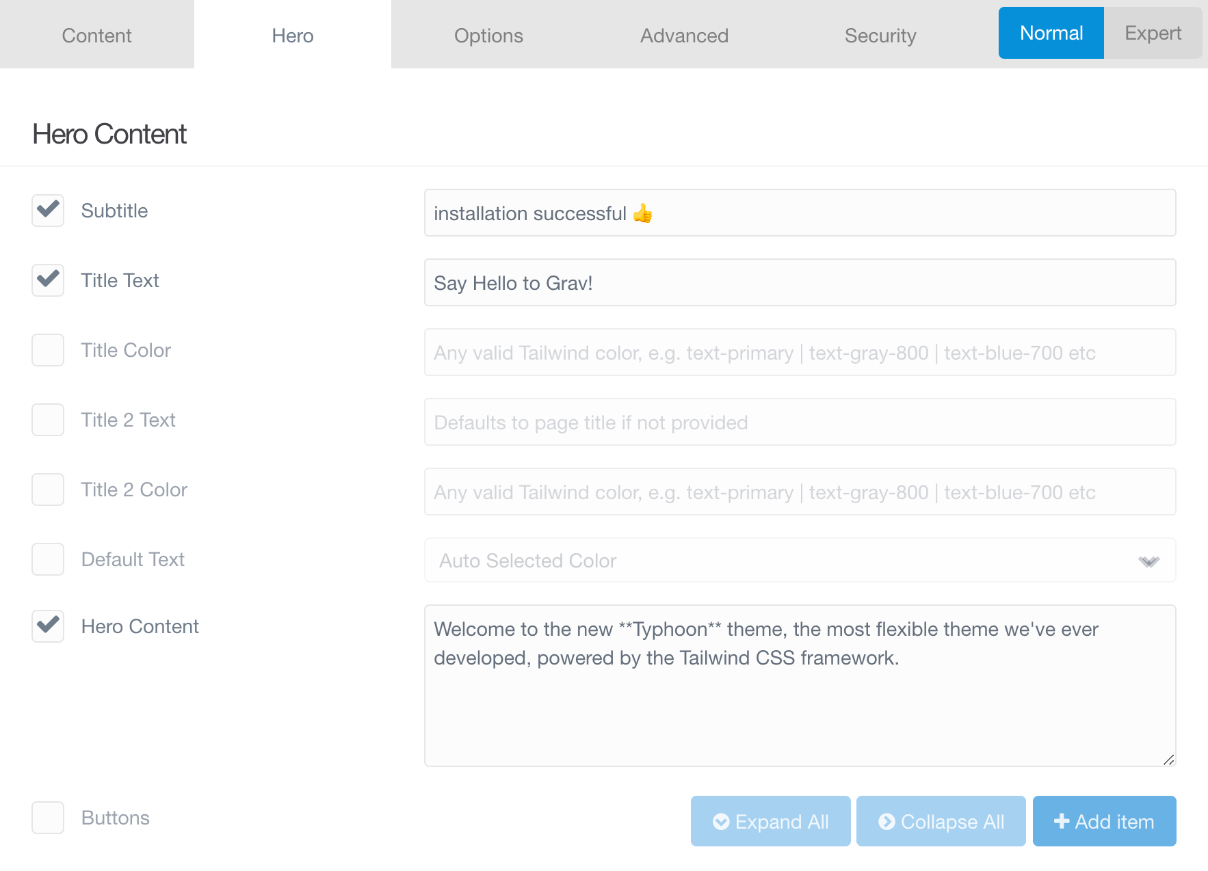Viewport: 1208px width, 871px height.
Task: Switch to the Content tab
Action: [96, 36]
